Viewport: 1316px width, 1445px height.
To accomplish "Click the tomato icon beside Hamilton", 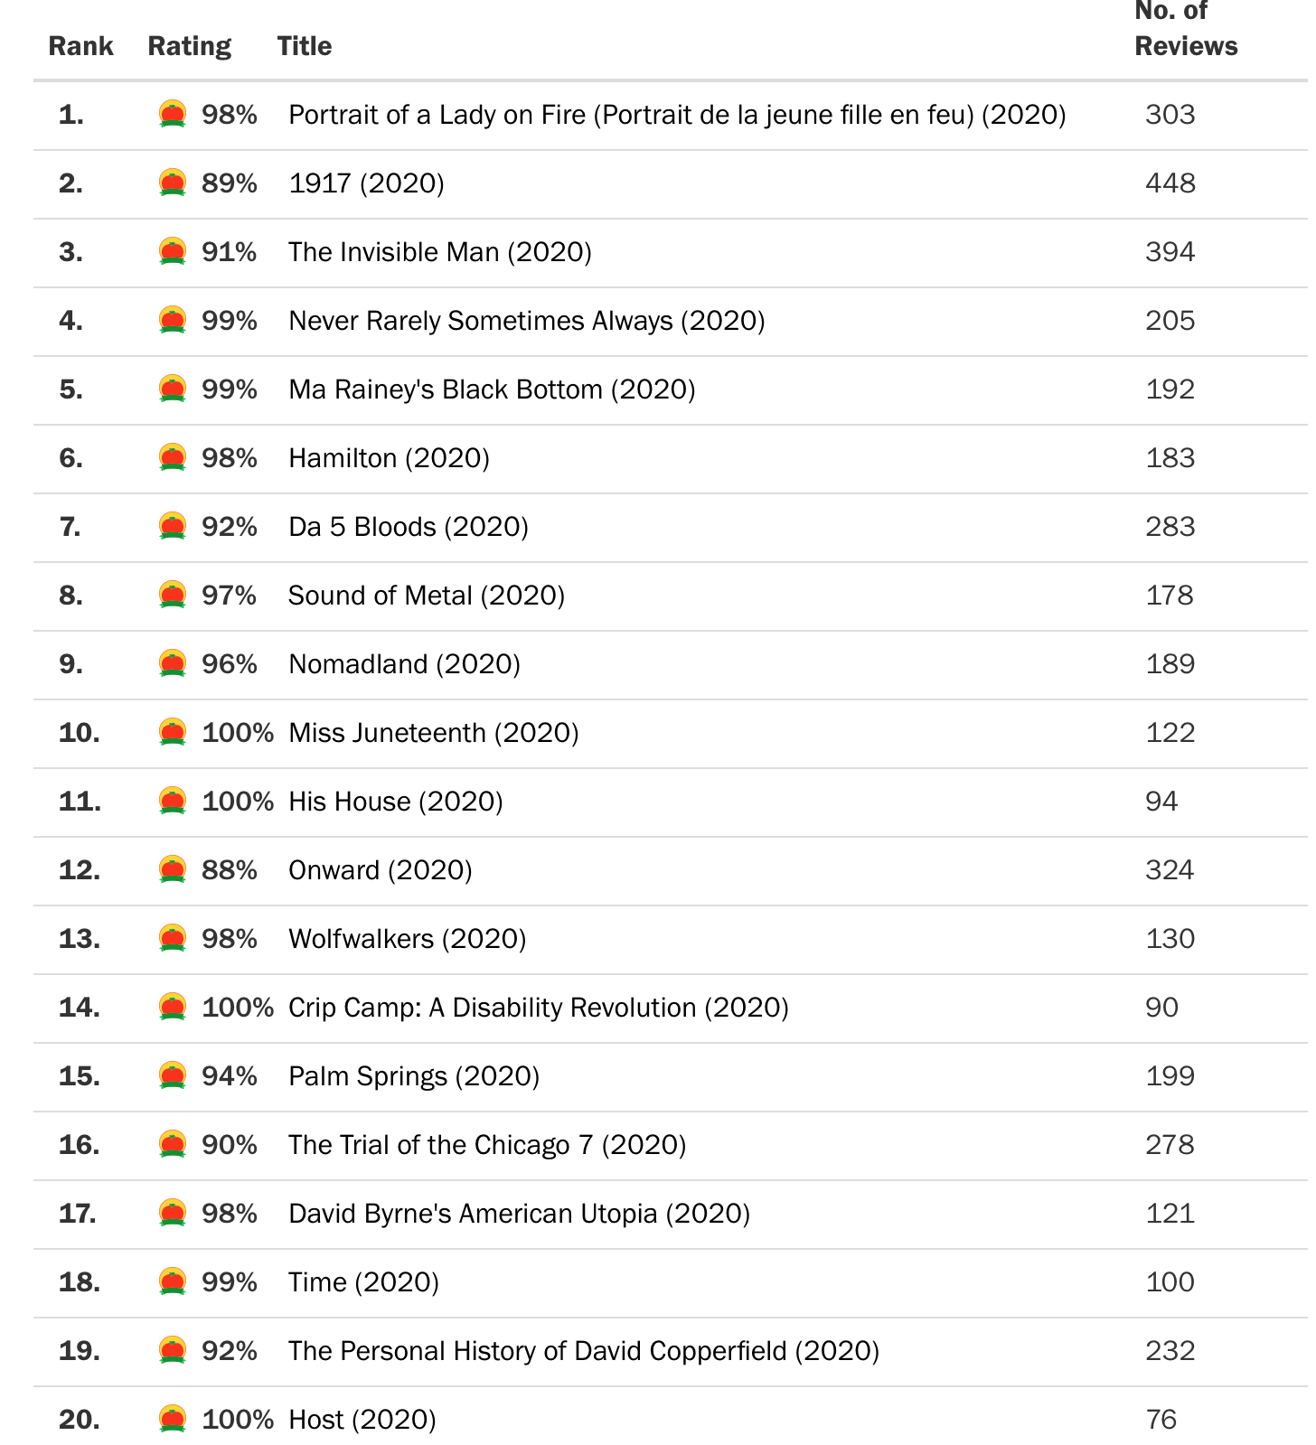I will (x=173, y=458).
